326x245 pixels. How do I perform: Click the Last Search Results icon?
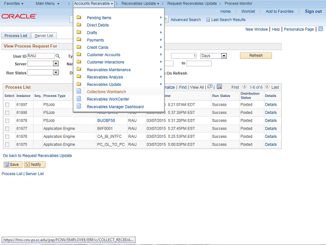pos(208,20)
